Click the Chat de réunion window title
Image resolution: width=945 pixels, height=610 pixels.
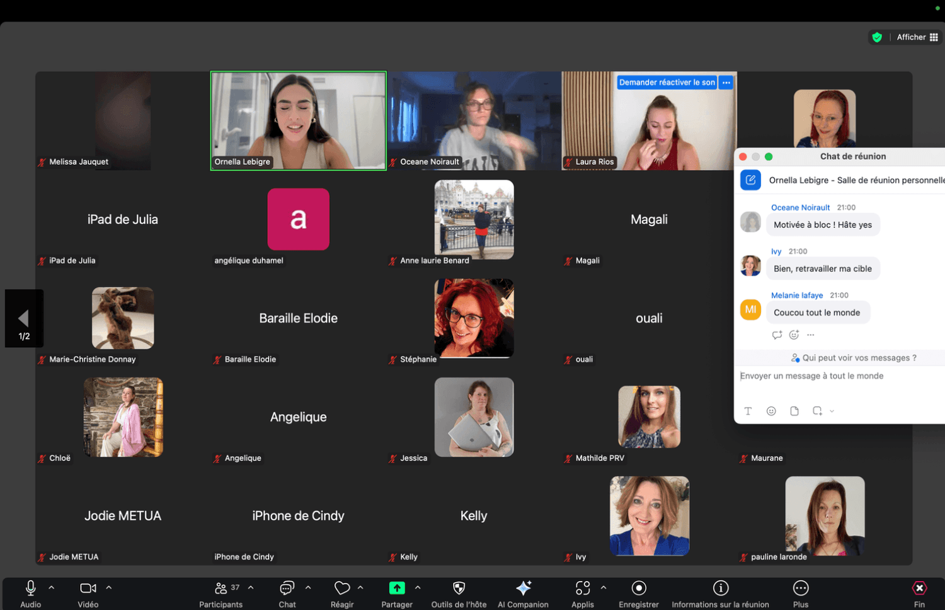tap(853, 156)
